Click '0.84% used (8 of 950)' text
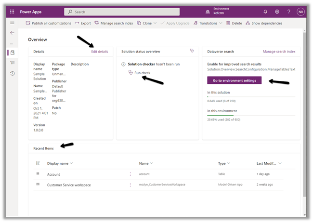The height and width of the screenshot is (223, 313). point(222,101)
